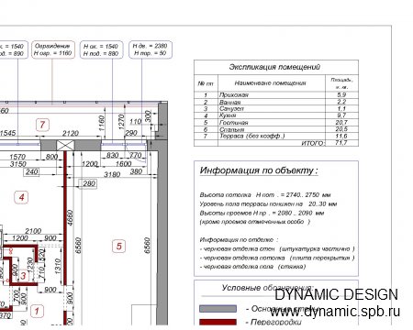Click the boxed 240 dimension label
Viewport: 413px width, 330px height.
click(x=32, y=172)
